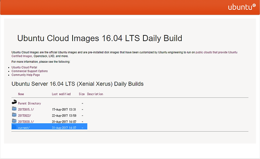
Task: Click the 31-Aug-2017 14:07 date of 20170830.1/
Action: (64, 122)
